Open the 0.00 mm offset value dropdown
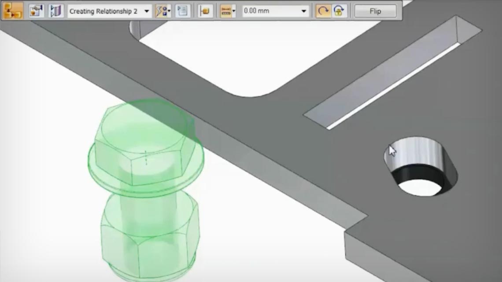 [304, 10]
